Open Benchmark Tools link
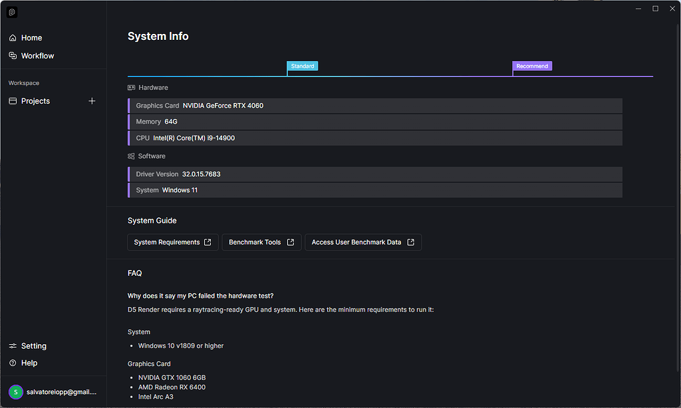Viewport: 681px width, 408px height. tap(261, 242)
